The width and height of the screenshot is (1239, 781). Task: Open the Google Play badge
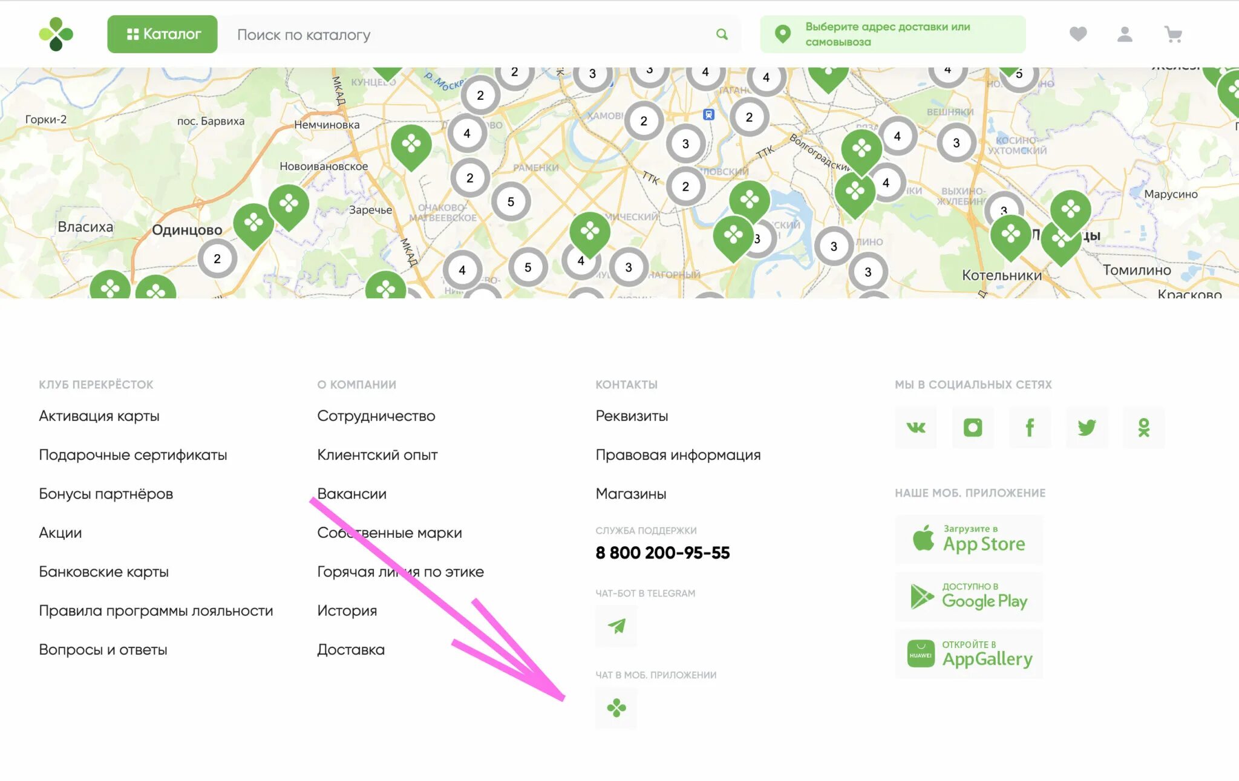coord(969,596)
